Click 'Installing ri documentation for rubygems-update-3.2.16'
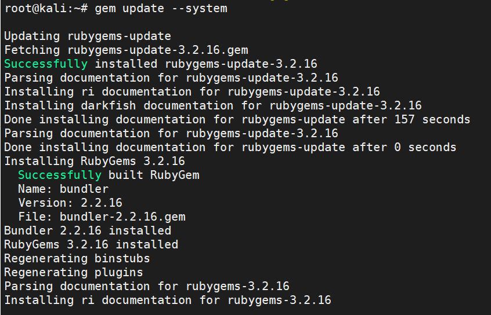491x315 pixels. 192,91
